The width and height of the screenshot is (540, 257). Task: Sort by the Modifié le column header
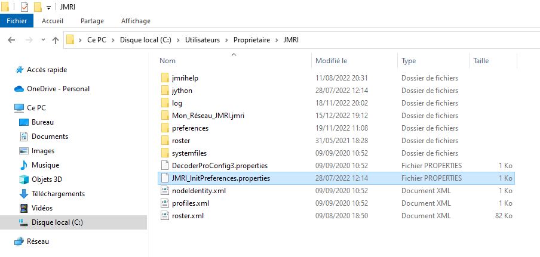[x=332, y=61]
